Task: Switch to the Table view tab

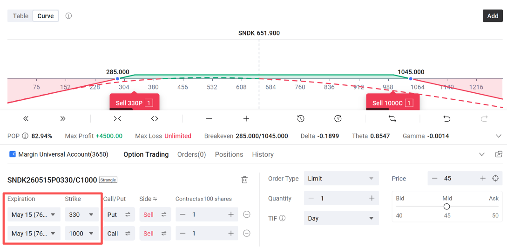Action: pyautogui.click(x=20, y=16)
